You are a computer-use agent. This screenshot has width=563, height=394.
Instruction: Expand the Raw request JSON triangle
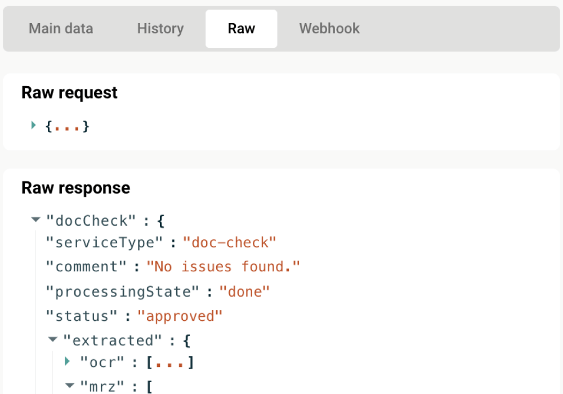click(34, 126)
